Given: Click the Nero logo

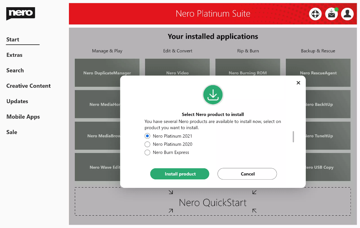Looking at the screenshot, I should (21, 14).
